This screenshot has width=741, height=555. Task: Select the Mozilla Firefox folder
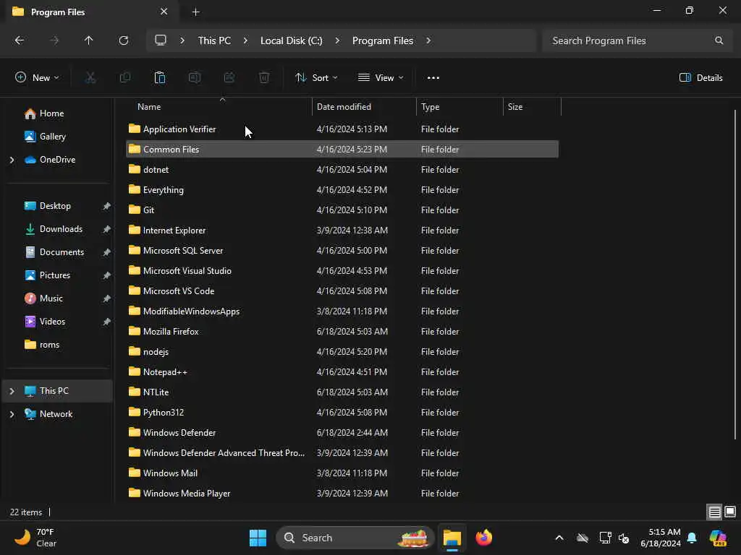coord(342,331)
